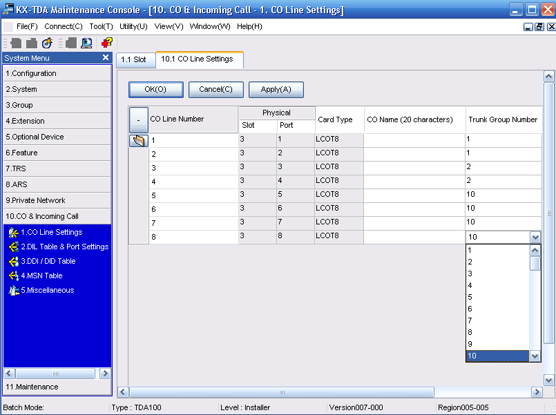Open the View(V) menu
This screenshot has width=556, height=415.
tap(169, 26)
